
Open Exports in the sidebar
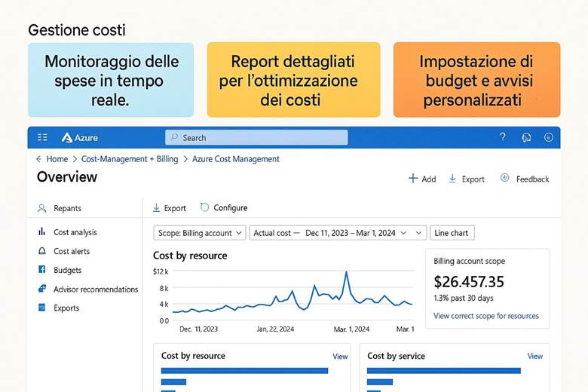pyautogui.click(x=66, y=308)
